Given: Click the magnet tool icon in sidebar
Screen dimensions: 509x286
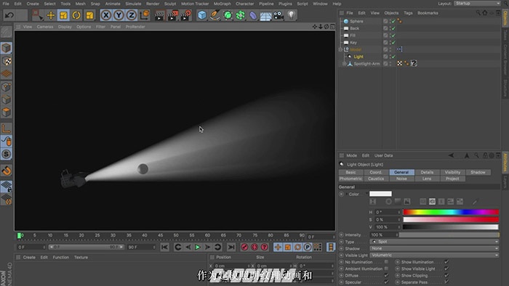Looking at the screenshot, I should [x=6, y=171].
